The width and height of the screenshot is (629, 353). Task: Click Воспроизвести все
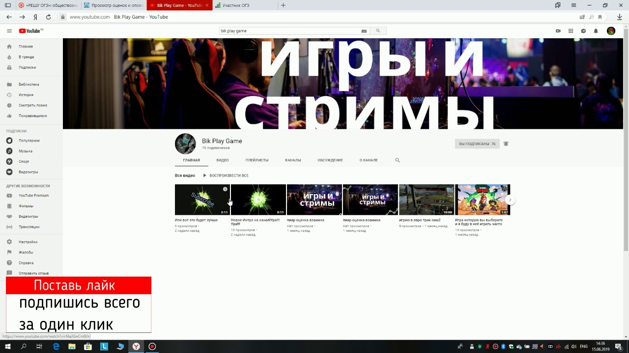tap(226, 176)
